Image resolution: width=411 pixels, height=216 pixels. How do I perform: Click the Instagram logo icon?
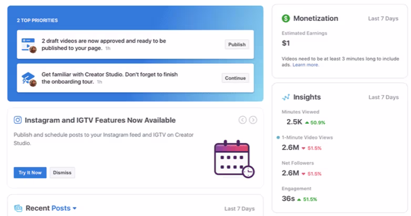click(18, 120)
